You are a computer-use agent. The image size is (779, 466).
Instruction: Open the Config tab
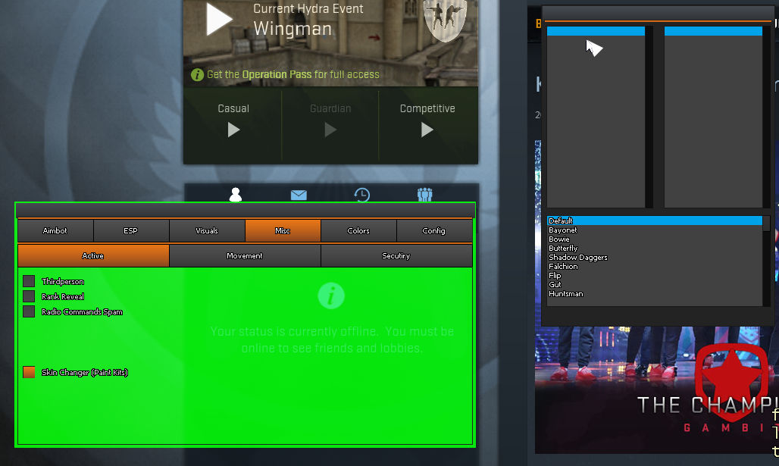pos(434,230)
